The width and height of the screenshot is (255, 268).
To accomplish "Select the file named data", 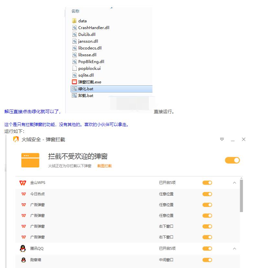I will pyautogui.click(x=83, y=21).
